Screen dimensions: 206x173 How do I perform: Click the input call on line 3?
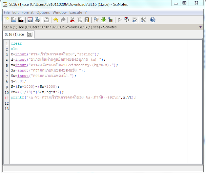(55, 54)
